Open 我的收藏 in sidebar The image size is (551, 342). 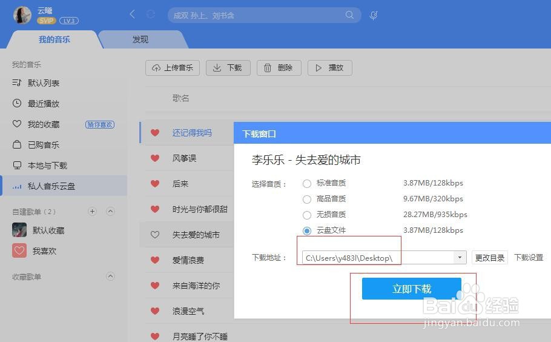click(x=44, y=124)
